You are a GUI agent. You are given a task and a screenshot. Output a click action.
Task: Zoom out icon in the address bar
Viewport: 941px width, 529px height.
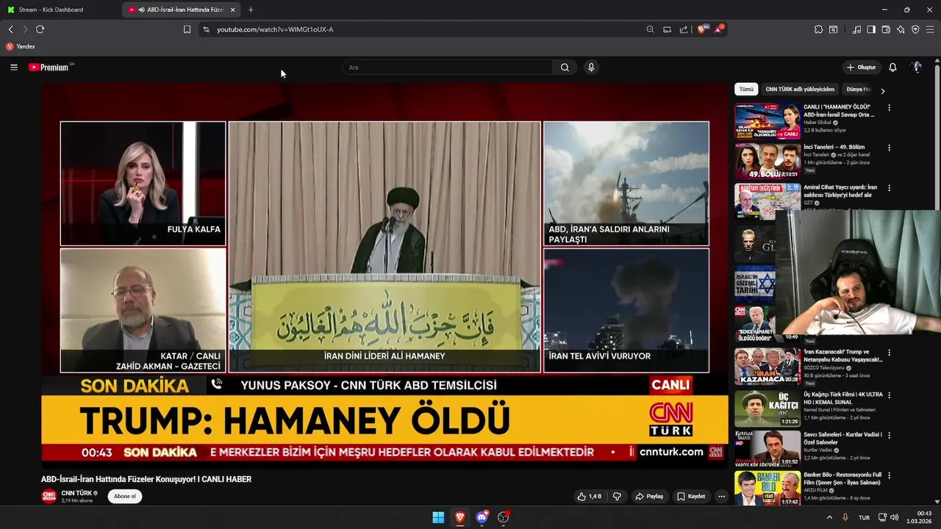[x=650, y=29]
